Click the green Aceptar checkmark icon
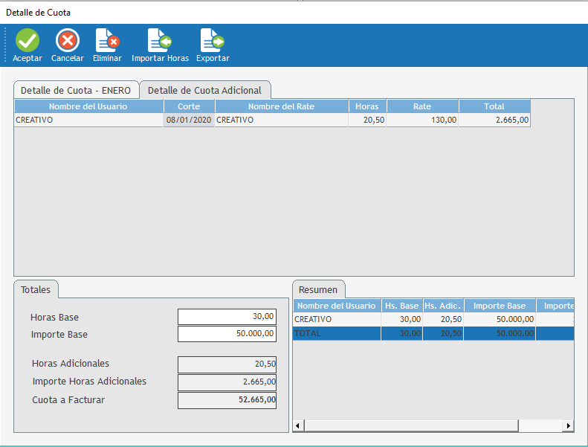Viewport: 588px width, 447px height. 28,40
